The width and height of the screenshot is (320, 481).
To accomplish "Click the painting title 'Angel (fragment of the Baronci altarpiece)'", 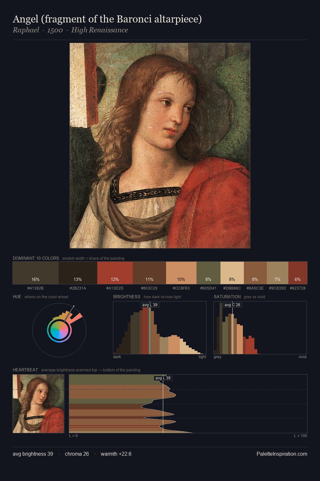I will [x=107, y=19].
